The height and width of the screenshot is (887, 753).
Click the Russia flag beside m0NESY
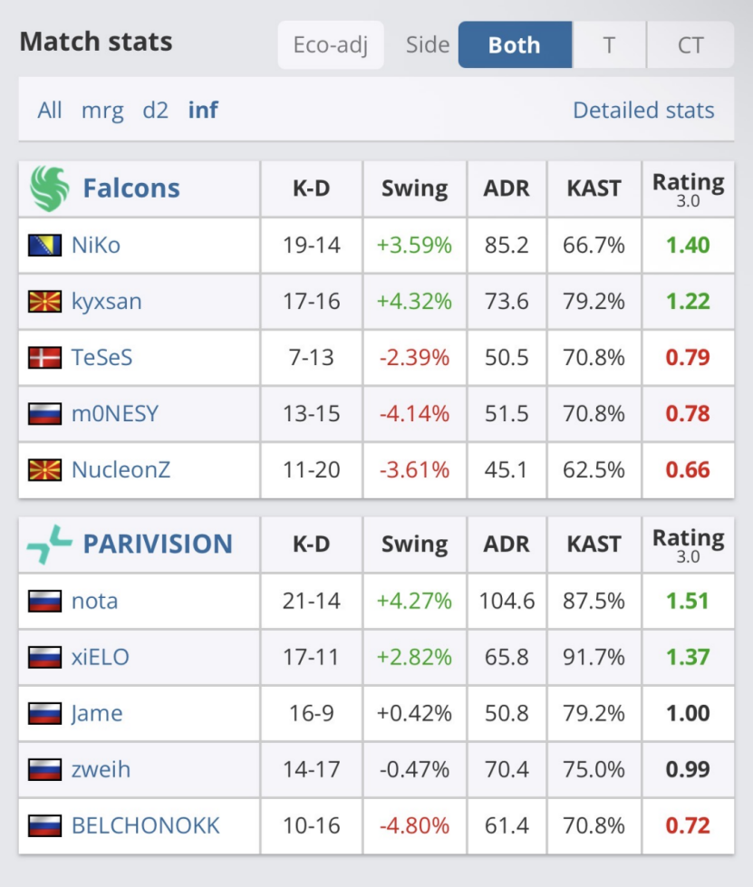click(44, 414)
